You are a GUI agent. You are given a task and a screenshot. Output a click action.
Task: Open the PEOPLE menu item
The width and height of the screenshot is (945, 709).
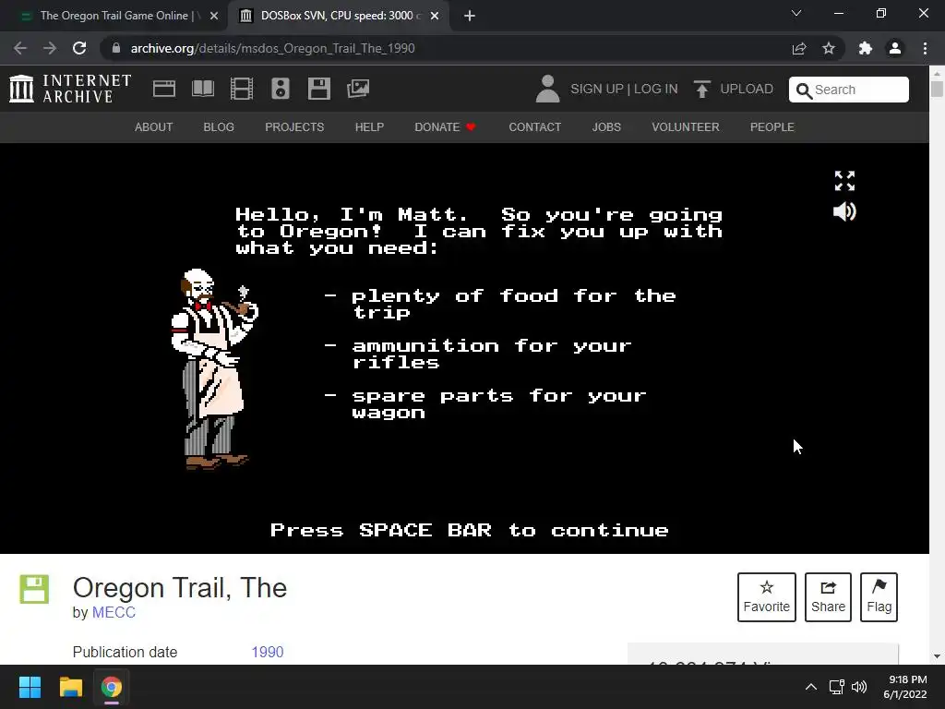(772, 127)
